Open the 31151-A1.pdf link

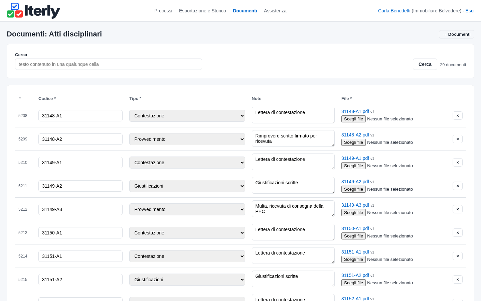(355, 252)
